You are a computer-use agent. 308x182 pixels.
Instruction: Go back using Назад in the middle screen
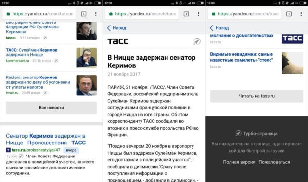pos(116,28)
